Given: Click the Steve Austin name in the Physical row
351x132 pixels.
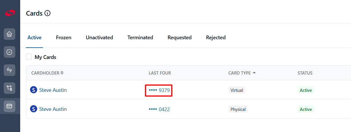Looking at the screenshot, I should click(x=53, y=109).
